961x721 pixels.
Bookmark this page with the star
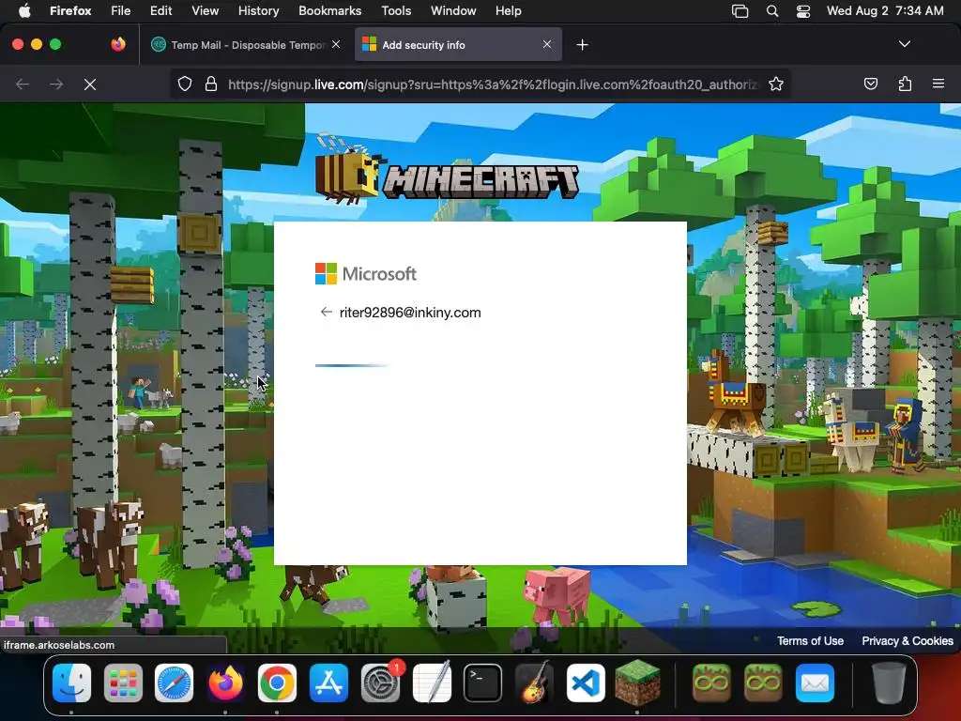776,84
